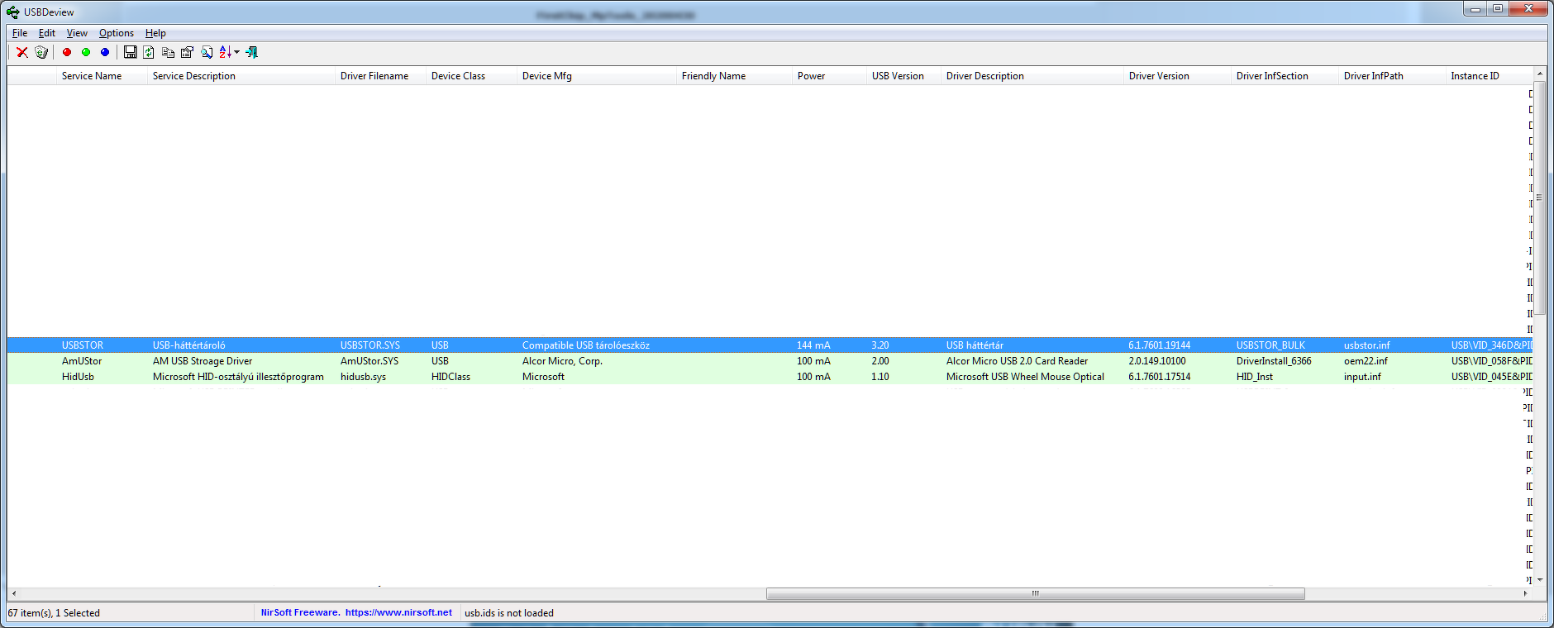
Task: Sort by the Friendly Name column header
Action: [735, 76]
